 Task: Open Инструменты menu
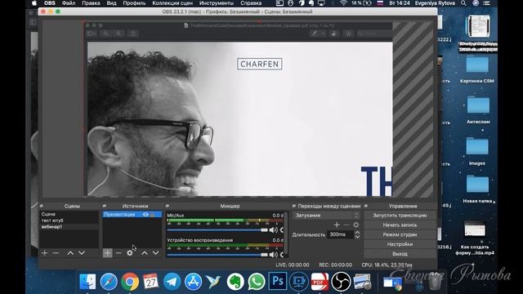click(217, 3)
